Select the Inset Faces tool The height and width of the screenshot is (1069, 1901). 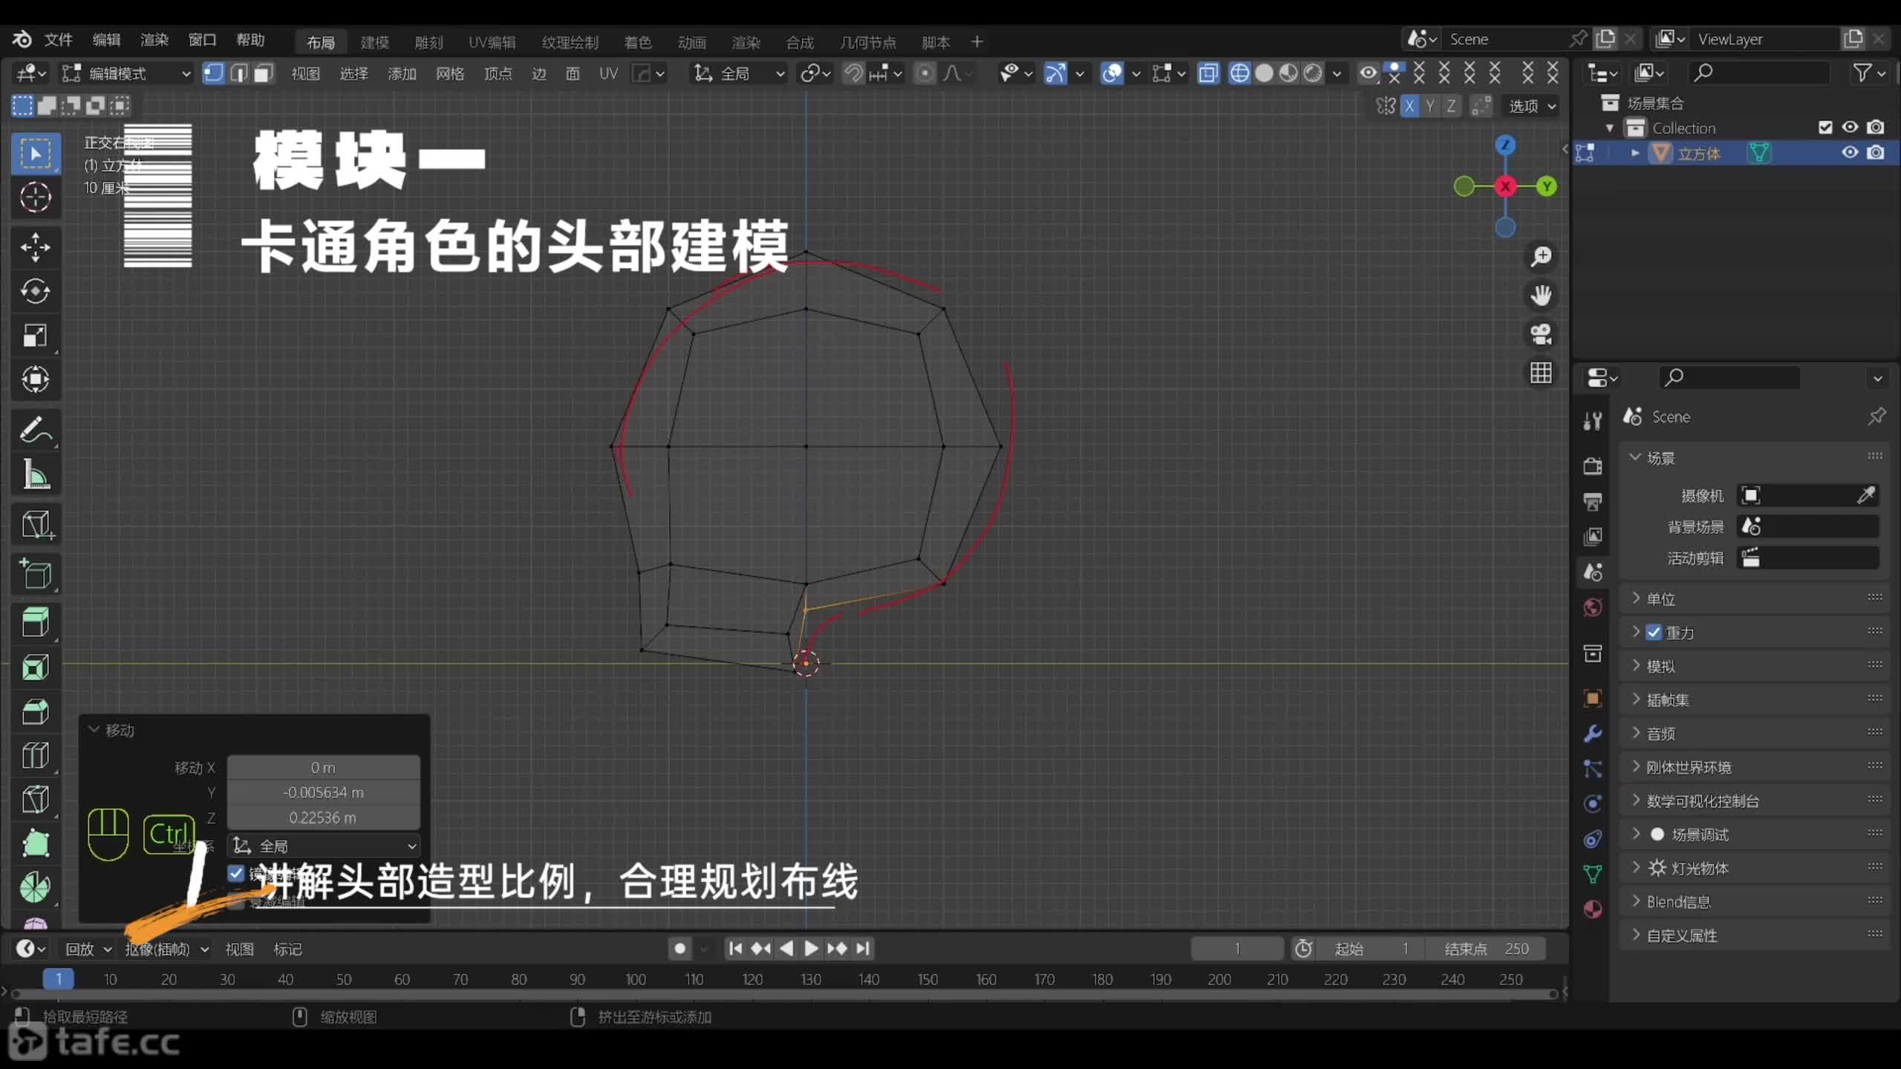36,667
